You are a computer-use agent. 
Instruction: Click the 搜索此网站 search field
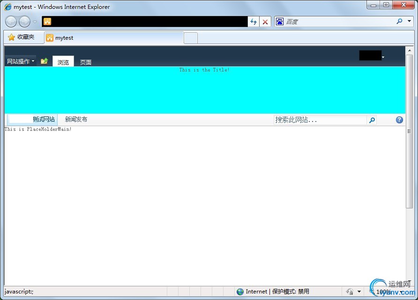320,120
